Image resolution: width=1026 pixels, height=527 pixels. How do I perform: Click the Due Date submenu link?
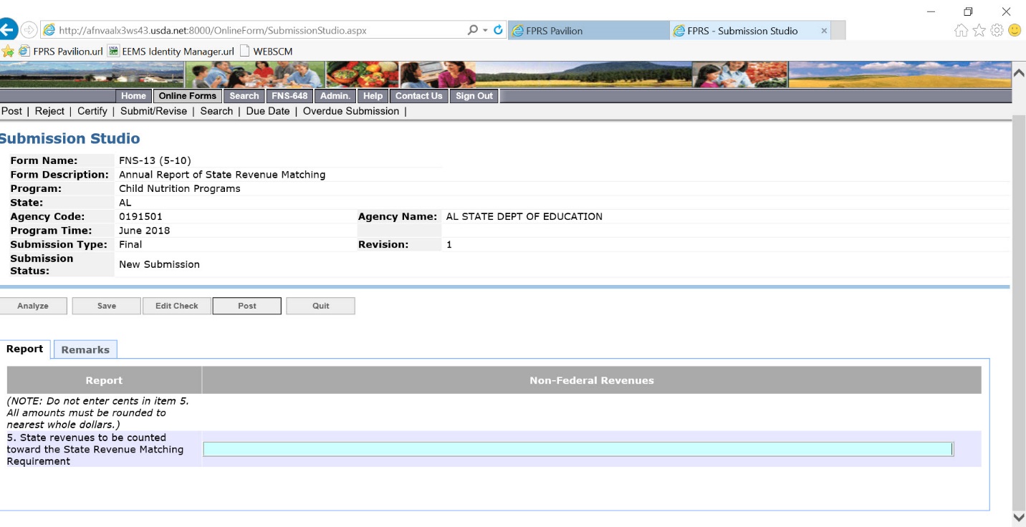coord(268,111)
